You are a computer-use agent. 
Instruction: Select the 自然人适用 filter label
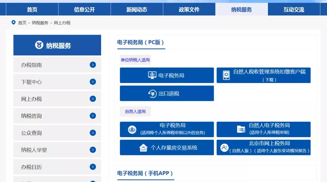135,111
